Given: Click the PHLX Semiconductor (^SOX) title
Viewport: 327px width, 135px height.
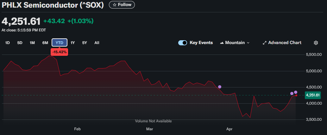Looking at the screenshot, I should (x=53, y=5).
